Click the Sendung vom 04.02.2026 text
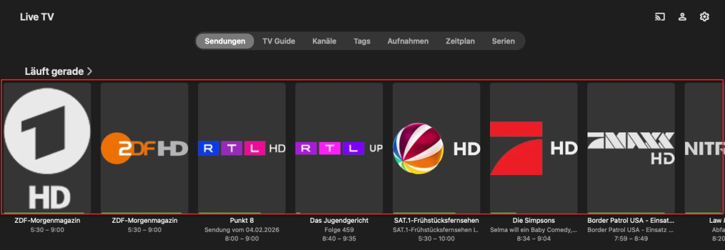Screen dimensions: 725x250 (242, 230)
